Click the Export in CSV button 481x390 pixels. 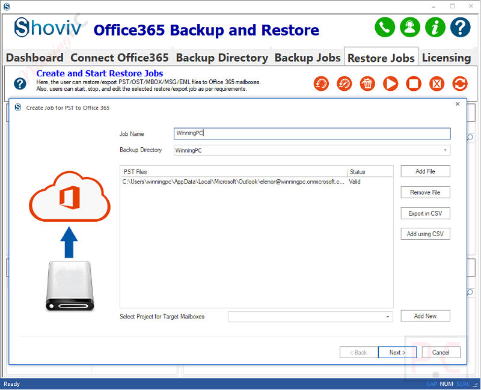[x=425, y=213]
